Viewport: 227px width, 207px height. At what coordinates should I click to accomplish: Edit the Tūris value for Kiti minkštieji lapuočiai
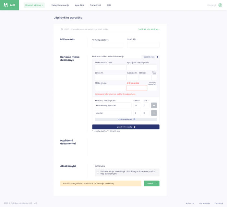point(146,106)
